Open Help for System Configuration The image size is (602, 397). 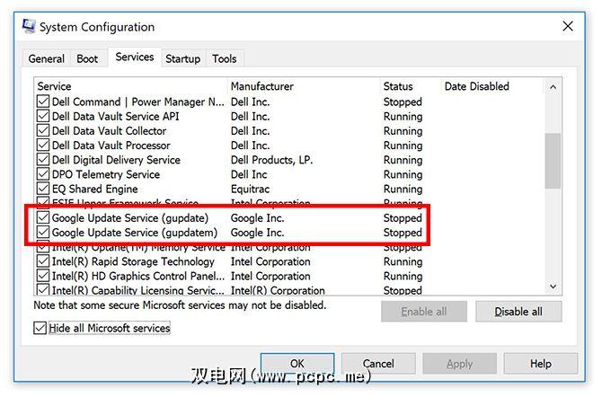pyautogui.click(x=541, y=363)
